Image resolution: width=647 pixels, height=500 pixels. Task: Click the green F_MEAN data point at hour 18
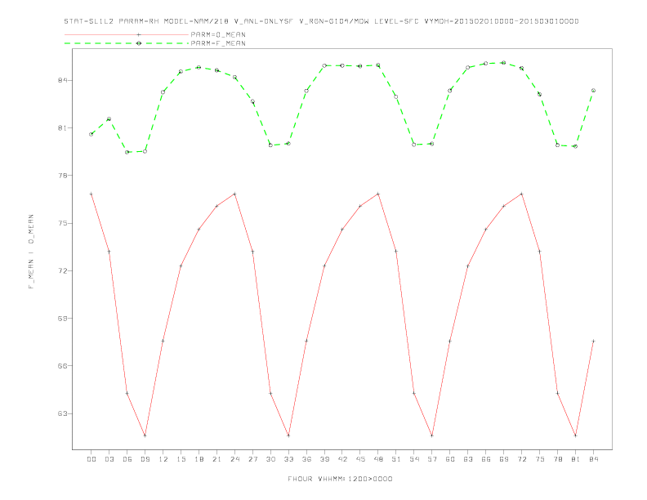pyautogui.click(x=199, y=67)
